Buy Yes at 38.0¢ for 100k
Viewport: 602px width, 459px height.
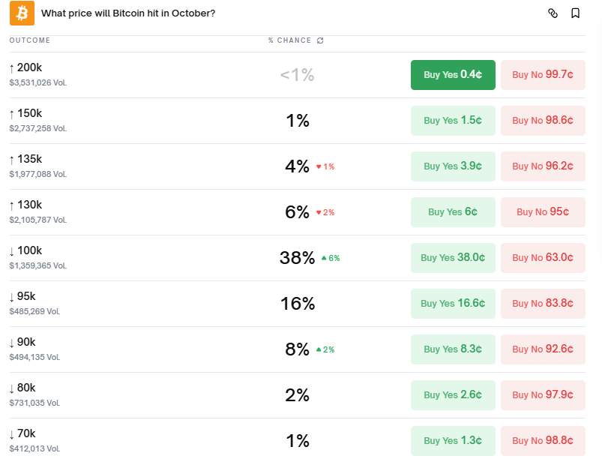(453, 258)
